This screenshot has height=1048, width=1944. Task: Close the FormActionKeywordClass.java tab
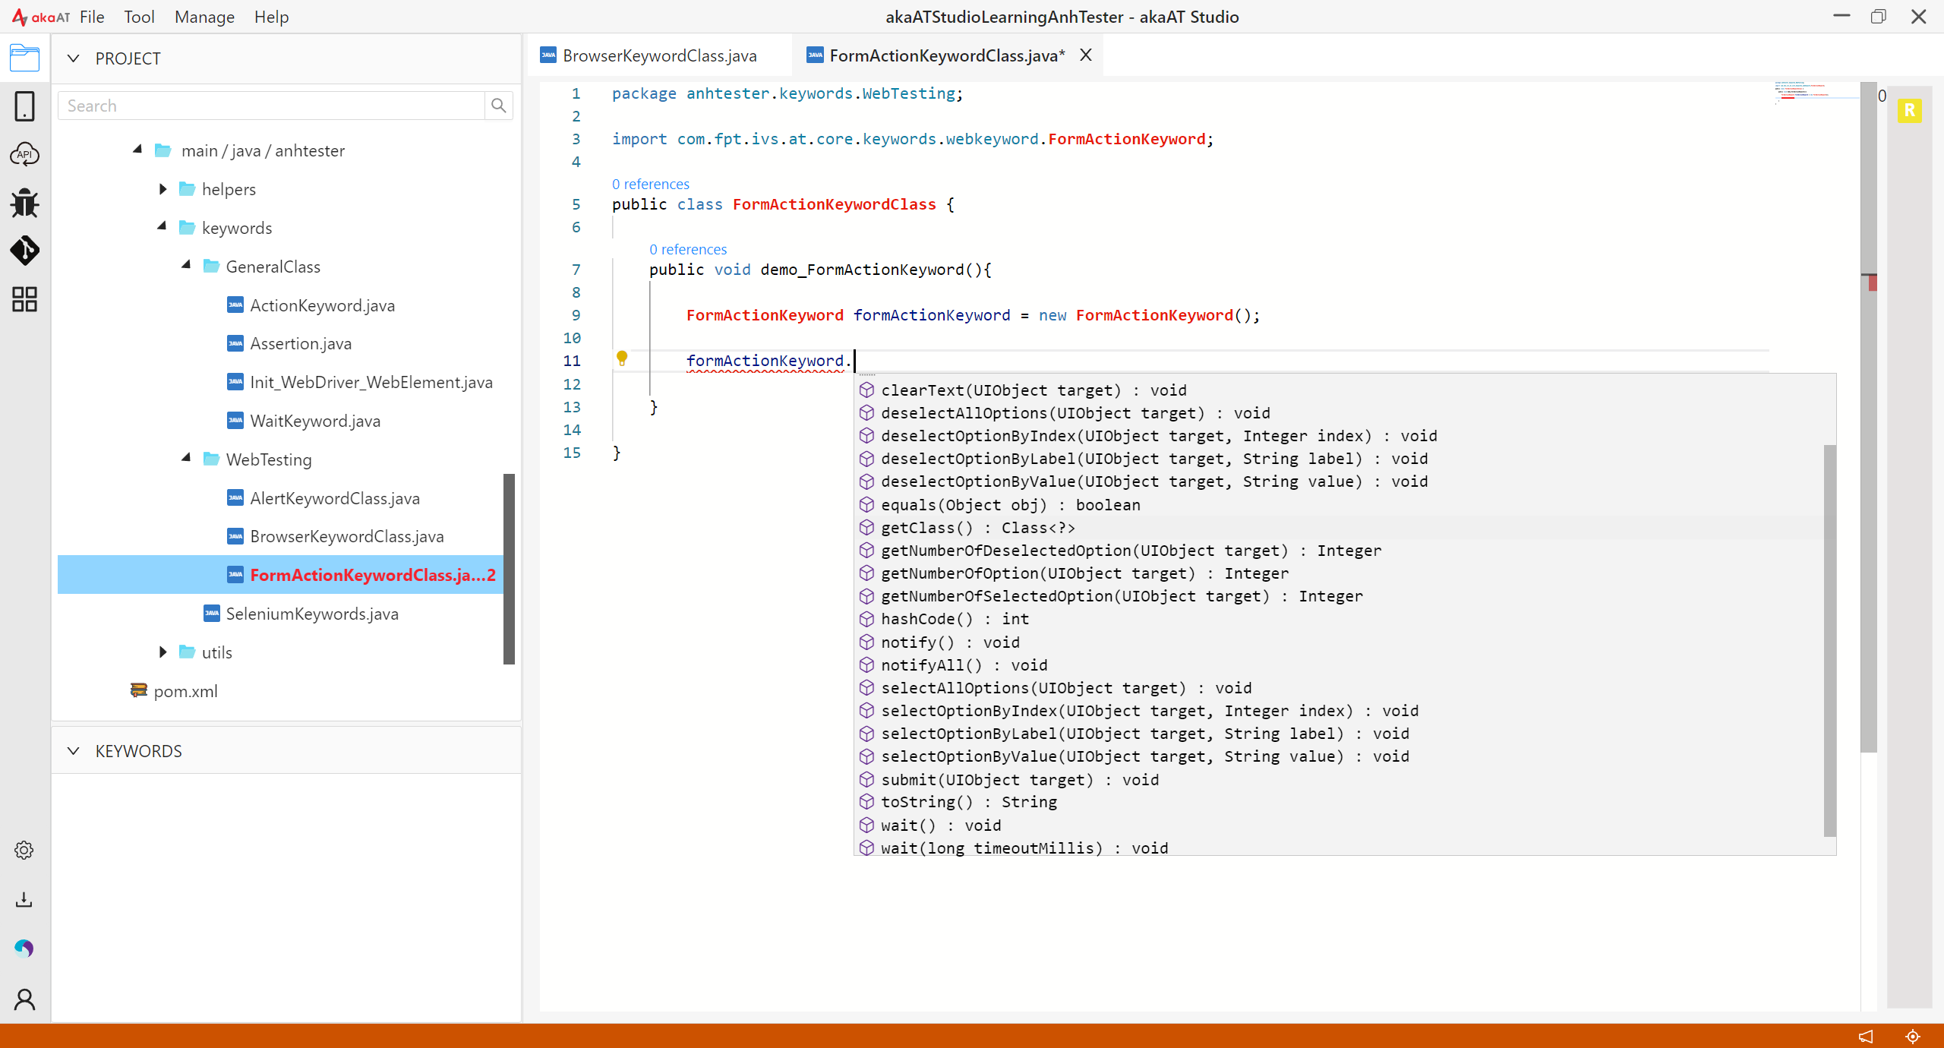(1086, 55)
